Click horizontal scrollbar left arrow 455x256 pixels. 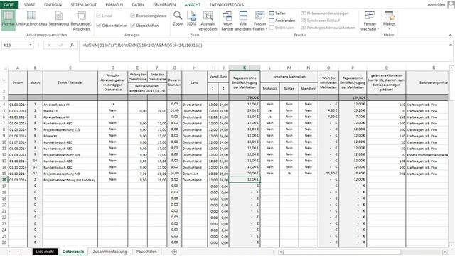click(281, 252)
